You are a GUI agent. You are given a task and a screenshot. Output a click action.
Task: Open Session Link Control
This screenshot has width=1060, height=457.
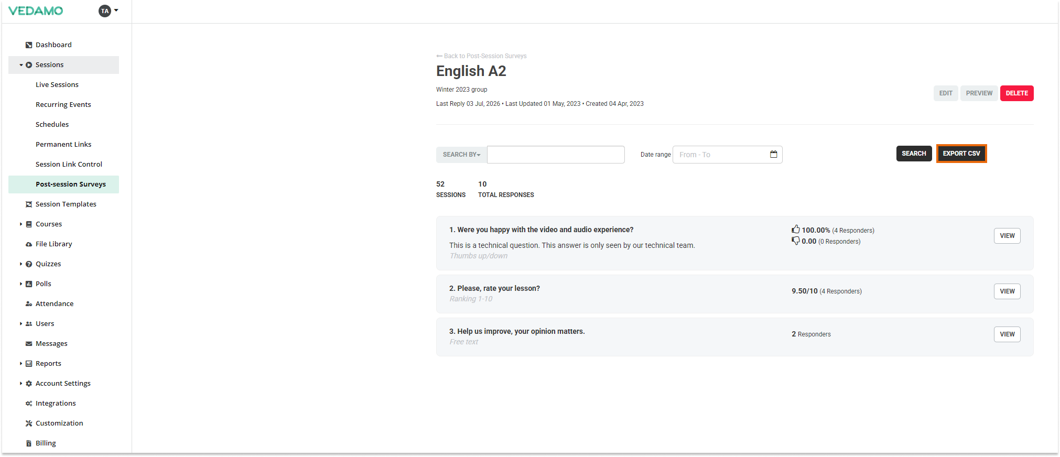69,165
